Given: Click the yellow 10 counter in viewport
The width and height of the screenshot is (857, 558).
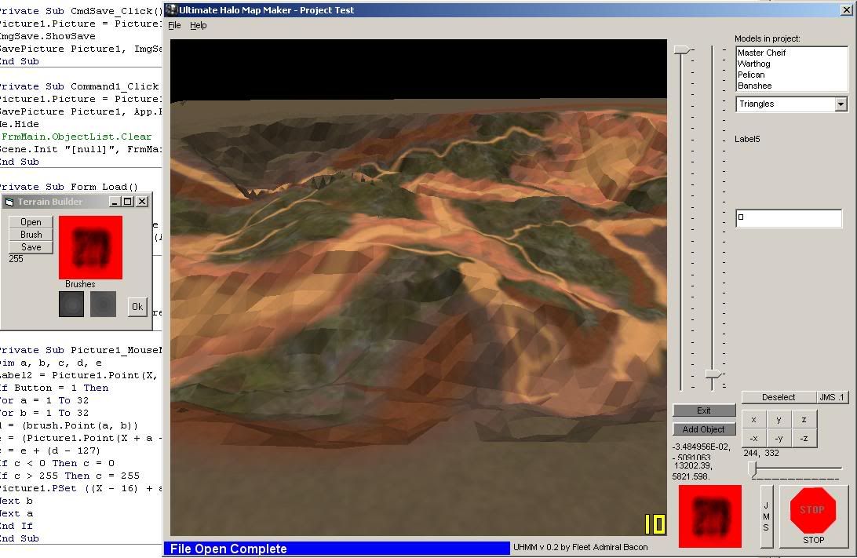Looking at the screenshot, I should coord(655,524).
